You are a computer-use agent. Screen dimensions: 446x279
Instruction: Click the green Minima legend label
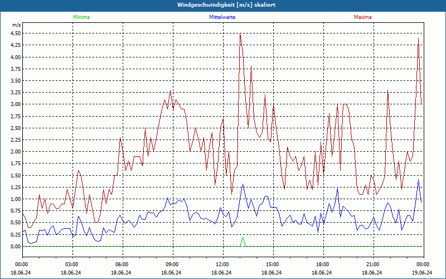81,17
